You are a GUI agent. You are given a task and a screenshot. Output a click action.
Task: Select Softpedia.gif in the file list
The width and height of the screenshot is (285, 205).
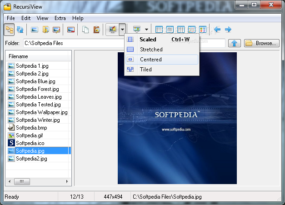click(x=30, y=135)
